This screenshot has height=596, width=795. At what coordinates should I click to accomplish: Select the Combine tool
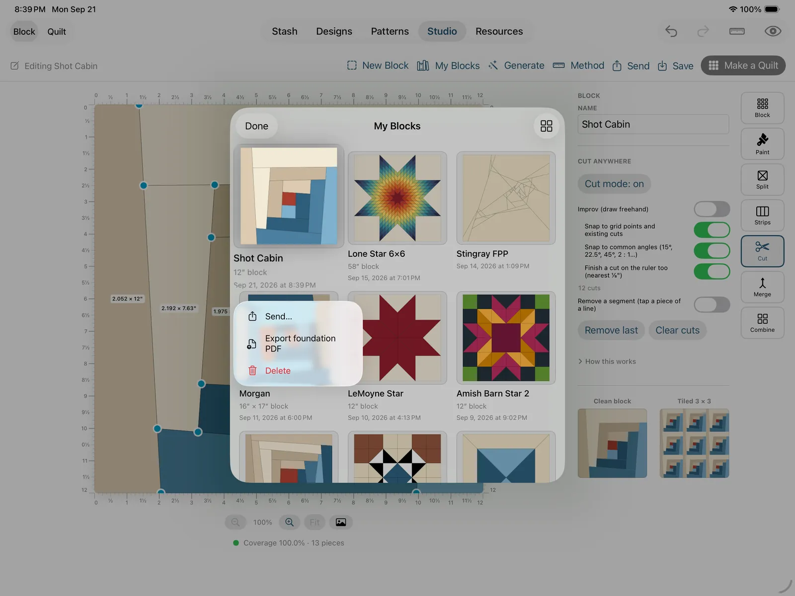click(x=762, y=323)
